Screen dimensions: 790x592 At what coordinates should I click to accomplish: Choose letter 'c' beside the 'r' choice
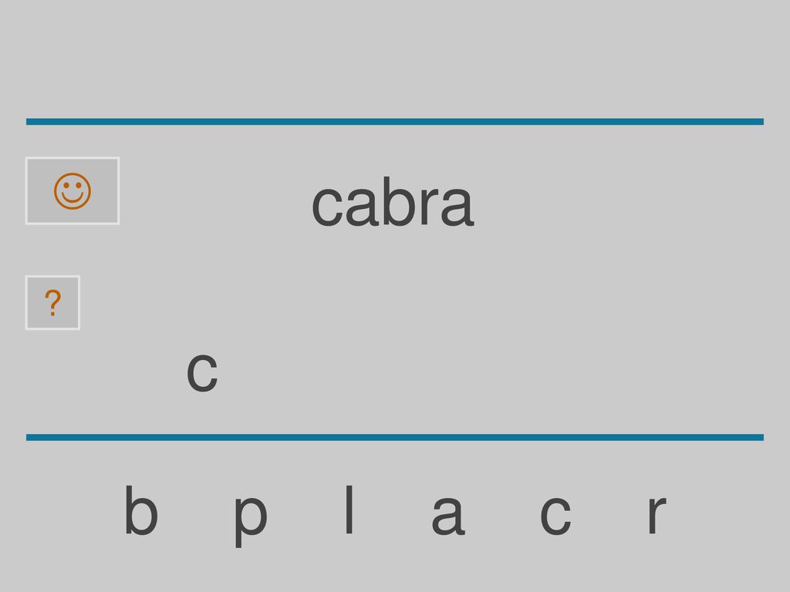[555, 515]
